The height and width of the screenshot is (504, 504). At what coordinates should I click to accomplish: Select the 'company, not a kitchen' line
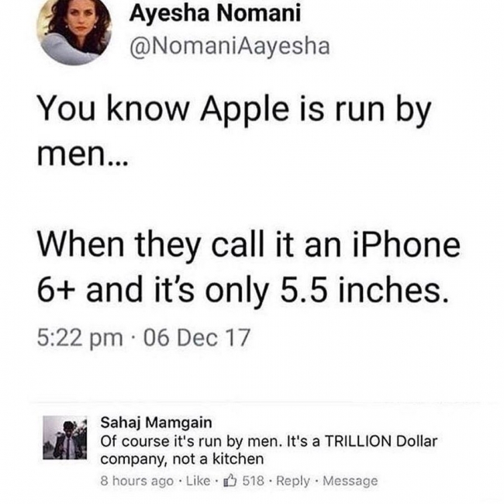point(182,459)
